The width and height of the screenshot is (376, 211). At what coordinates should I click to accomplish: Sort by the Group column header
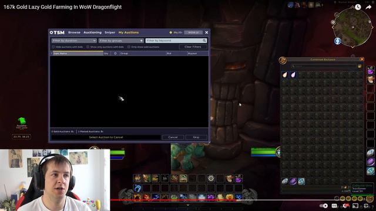pos(143,53)
